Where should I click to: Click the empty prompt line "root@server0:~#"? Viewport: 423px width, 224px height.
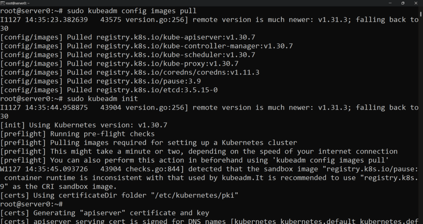[x=31, y=204]
